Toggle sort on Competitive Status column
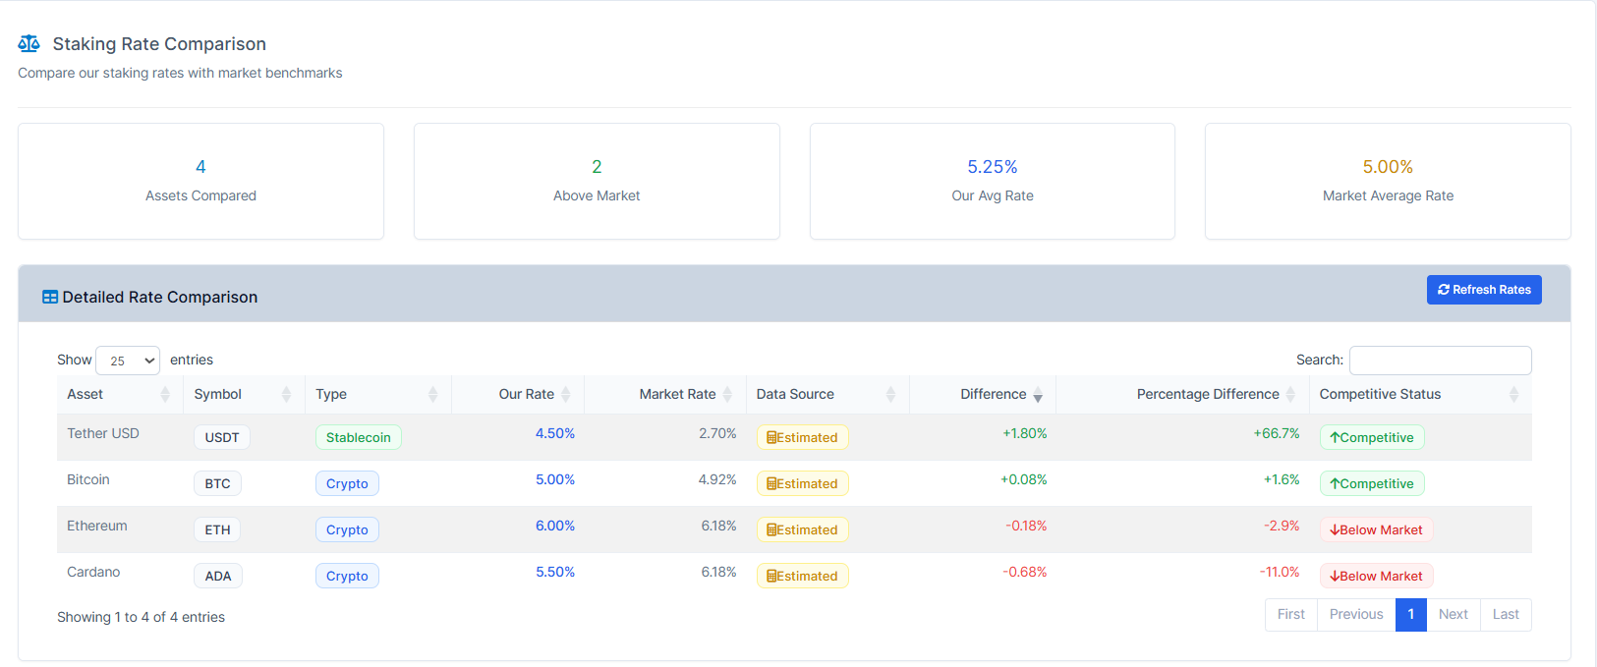 pos(1513,394)
